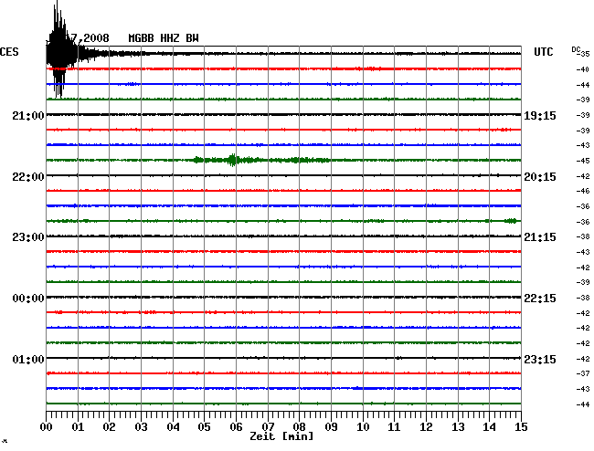Click the 09 minute axis tick label

(x=331, y=427)
